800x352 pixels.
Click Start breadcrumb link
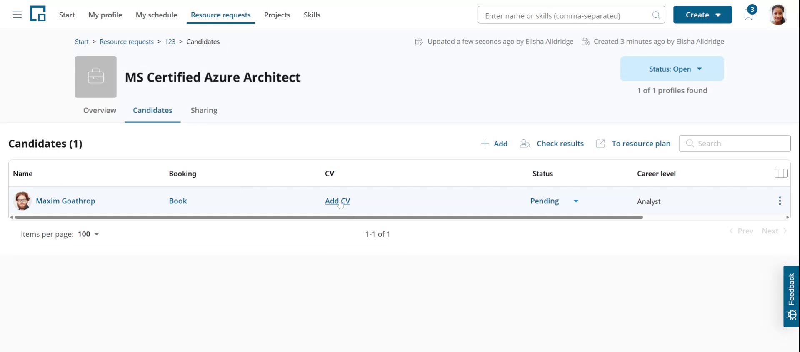tap(82, 42)
